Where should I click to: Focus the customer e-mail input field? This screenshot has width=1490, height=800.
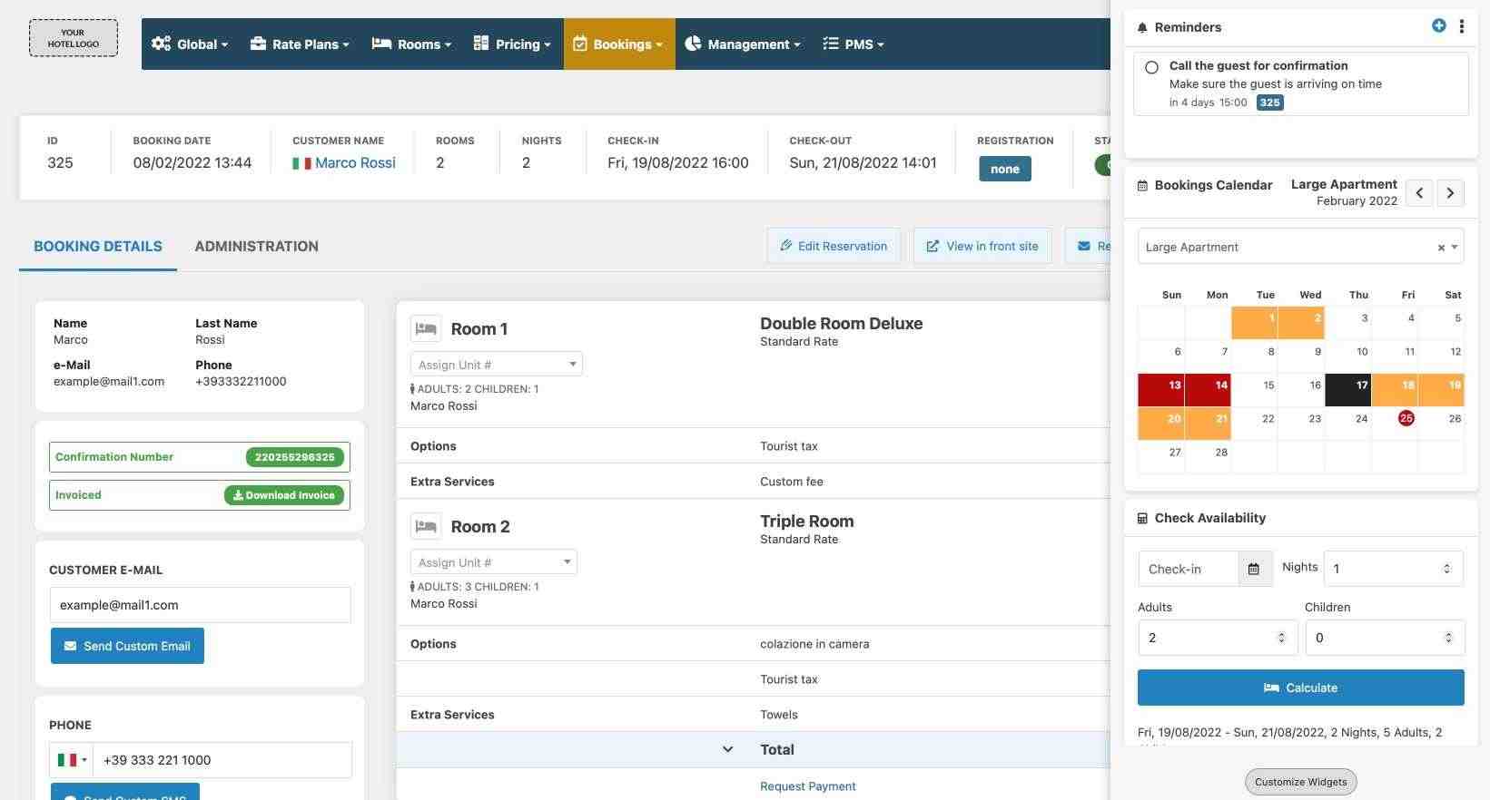click(200, 605)
